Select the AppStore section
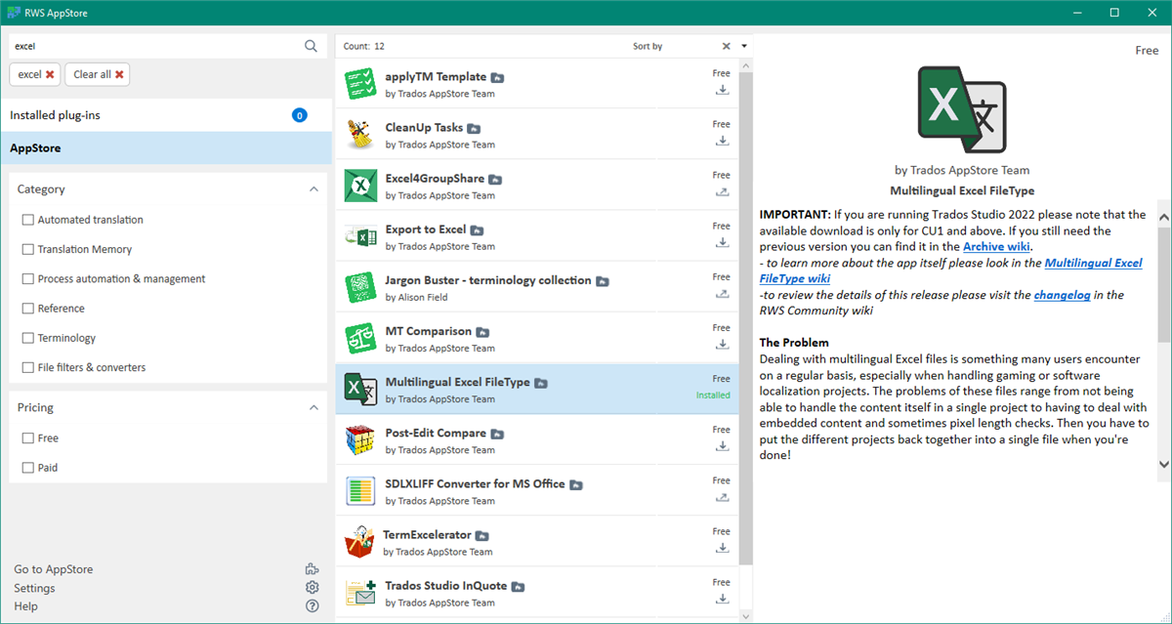Image resolution: width=1172 pixels, height=624 pixels. coord(166,148)
